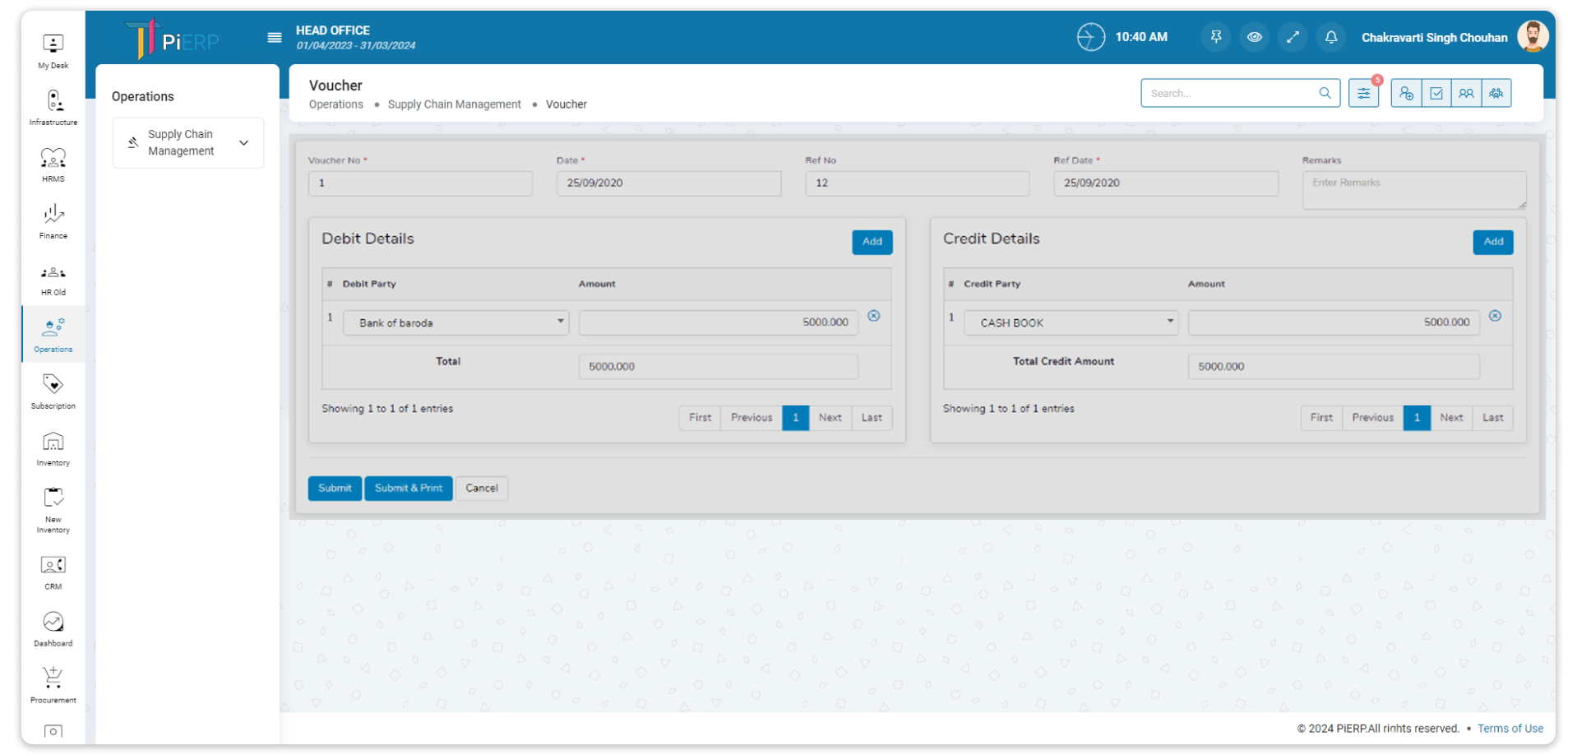Click the Enter Remarks text field
Viewport: 1577px width, 755px height.
coord(1413,190)
